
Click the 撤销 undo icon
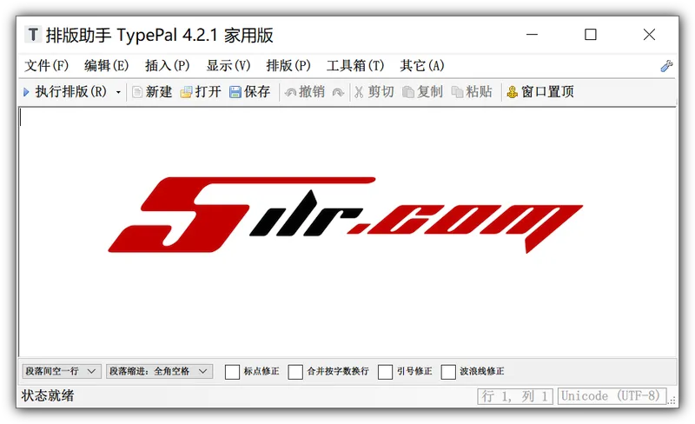tap(290, 92)
